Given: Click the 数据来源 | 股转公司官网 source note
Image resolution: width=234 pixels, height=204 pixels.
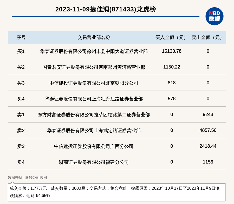Looking at the screenshot, I should coord(28,178).
